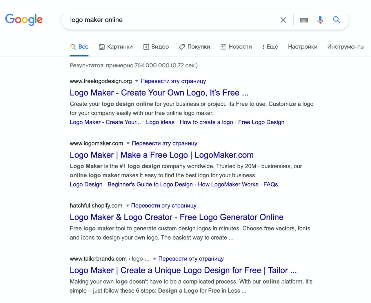
Task: Click the magnifying glass search button
Action: pos(337,20)
